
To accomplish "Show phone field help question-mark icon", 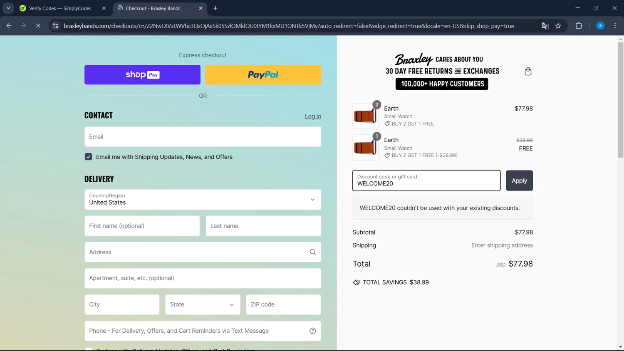I will pos(313,331).
